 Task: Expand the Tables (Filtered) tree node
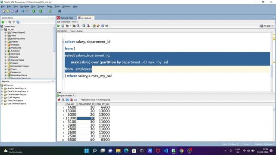click(x=6, y=33)
